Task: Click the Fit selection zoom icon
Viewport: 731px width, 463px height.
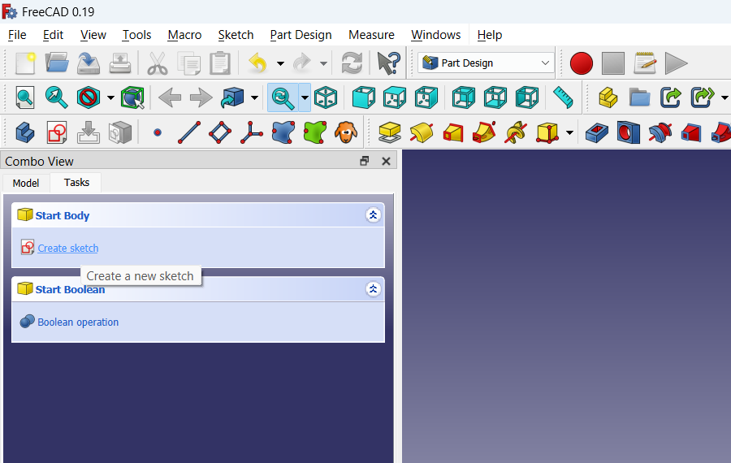Action: point(56,97)
